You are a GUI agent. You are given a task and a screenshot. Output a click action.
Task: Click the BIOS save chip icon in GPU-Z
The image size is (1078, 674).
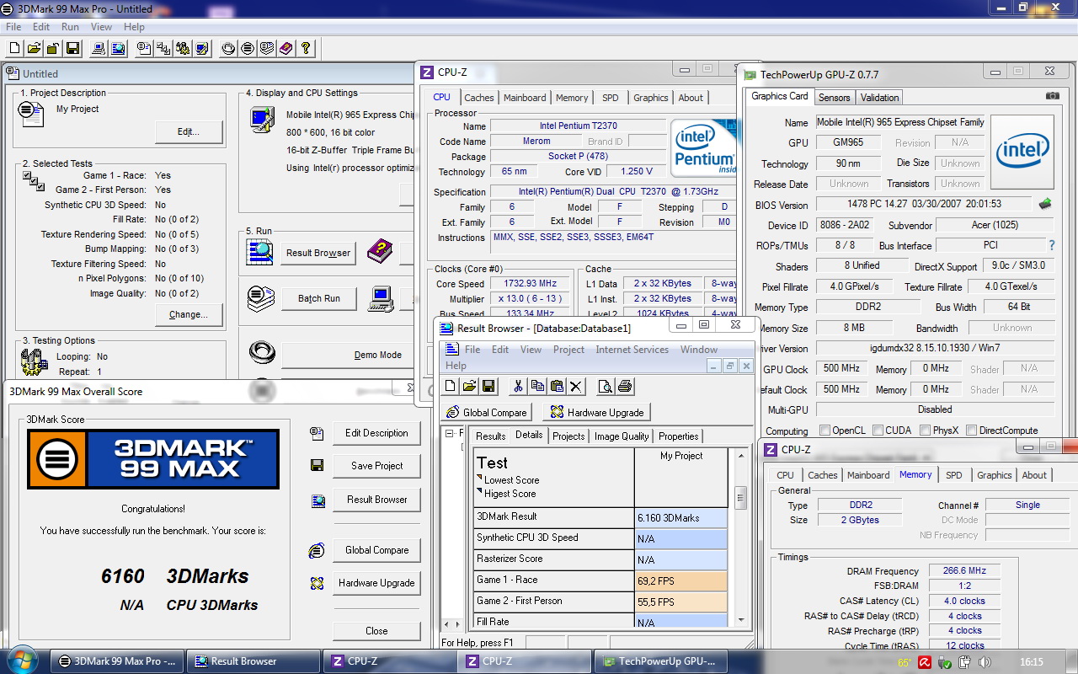click(1046, 203)
